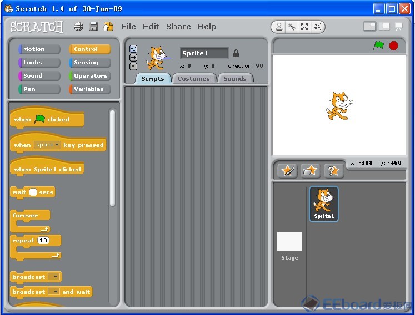Click the red stop sign button
The width and height of the screenshot is (415, 315).
pyautogui.click(x=393, y=45)
